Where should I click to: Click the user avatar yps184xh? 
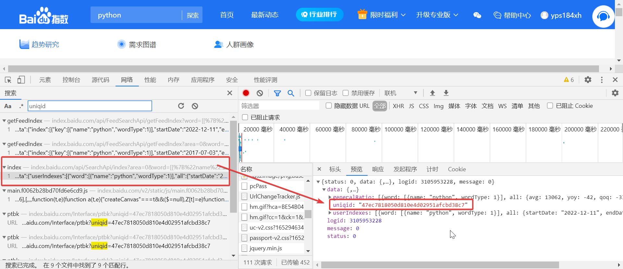pos(544,15)
